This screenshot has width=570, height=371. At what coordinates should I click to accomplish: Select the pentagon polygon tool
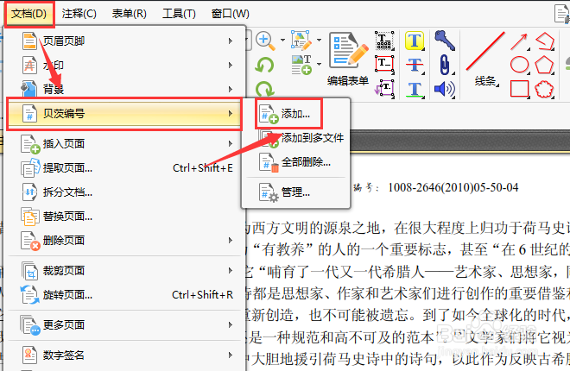545,66
